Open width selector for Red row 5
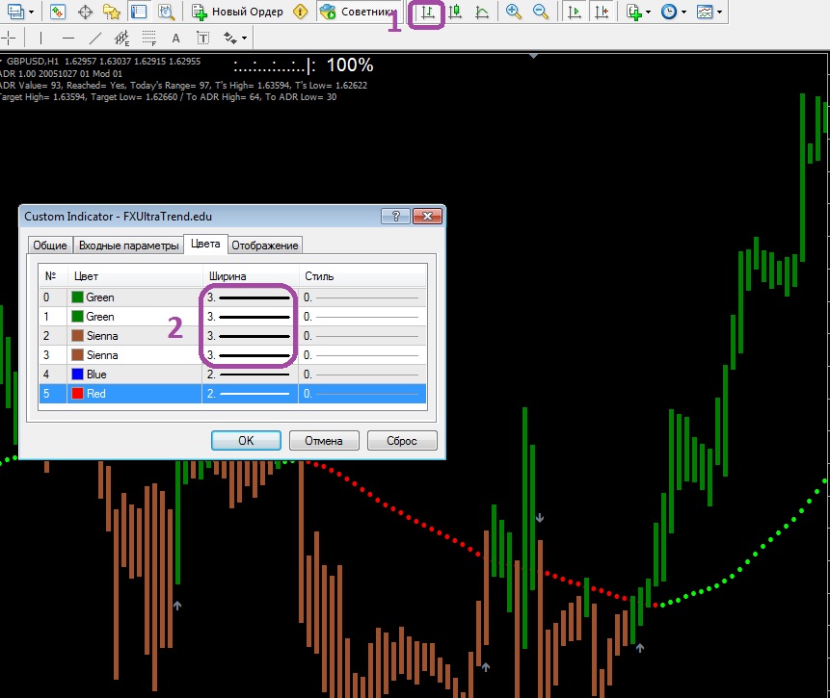The width and height of the screenshot is (830, 698). tap(251, 394)
